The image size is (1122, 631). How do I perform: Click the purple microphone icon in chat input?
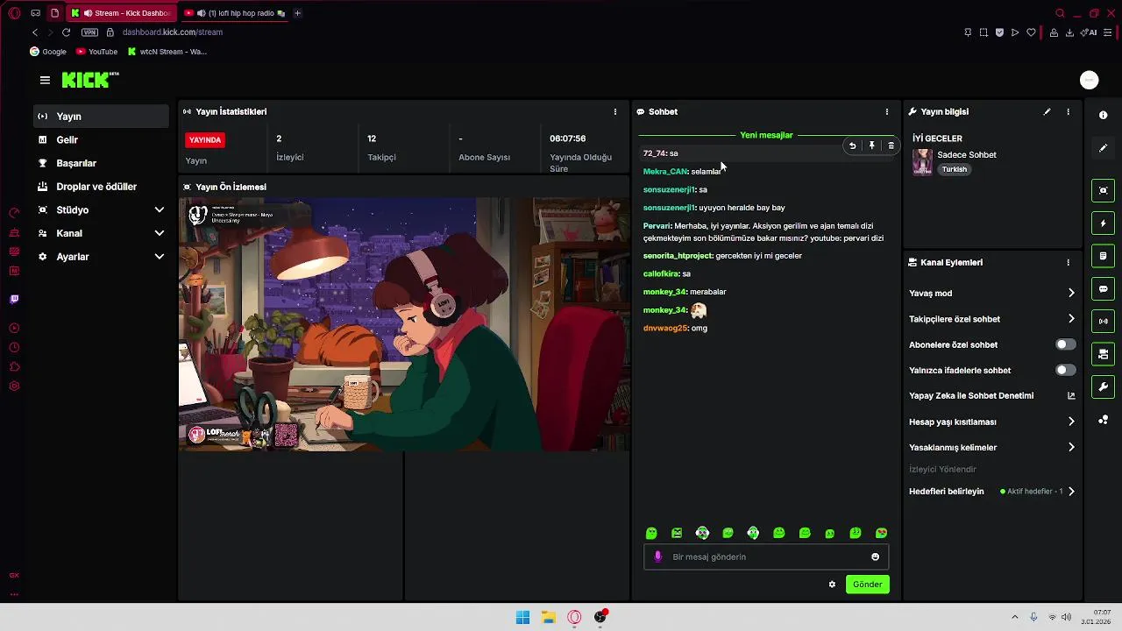coord(658,557)
